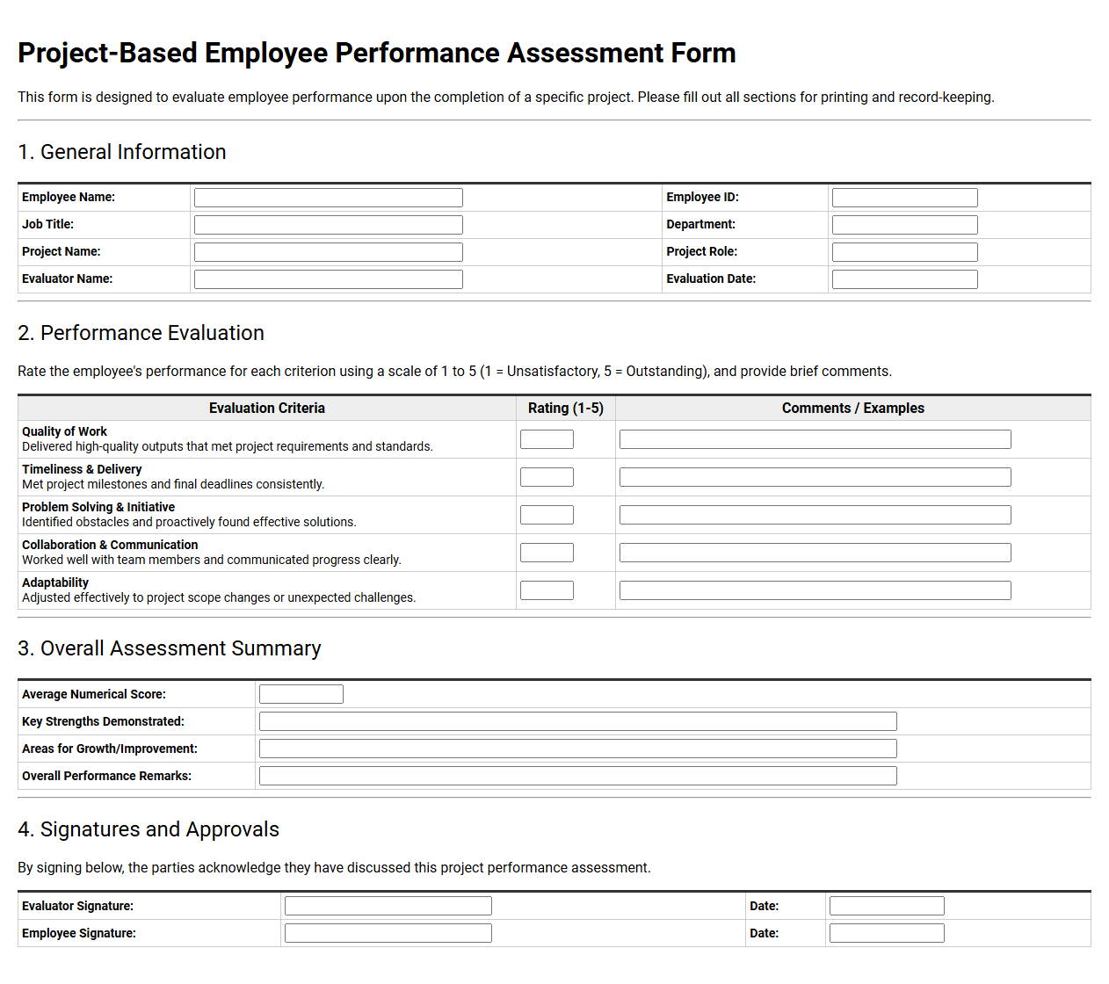
Task: Click the Evaluation Date field
Action: pyautogui.click(x=904, y=279)
